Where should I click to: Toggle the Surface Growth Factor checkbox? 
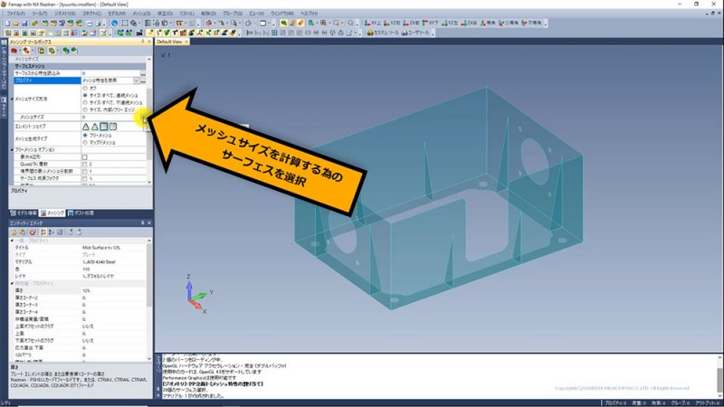pyautogui.click(x=84, y=178)
